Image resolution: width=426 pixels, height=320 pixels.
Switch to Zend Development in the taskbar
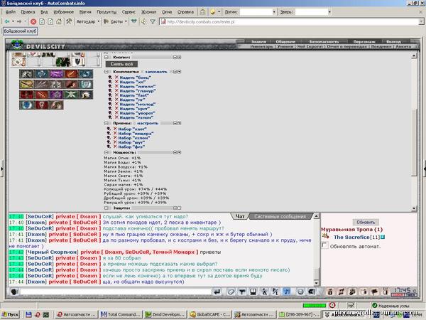165,314
